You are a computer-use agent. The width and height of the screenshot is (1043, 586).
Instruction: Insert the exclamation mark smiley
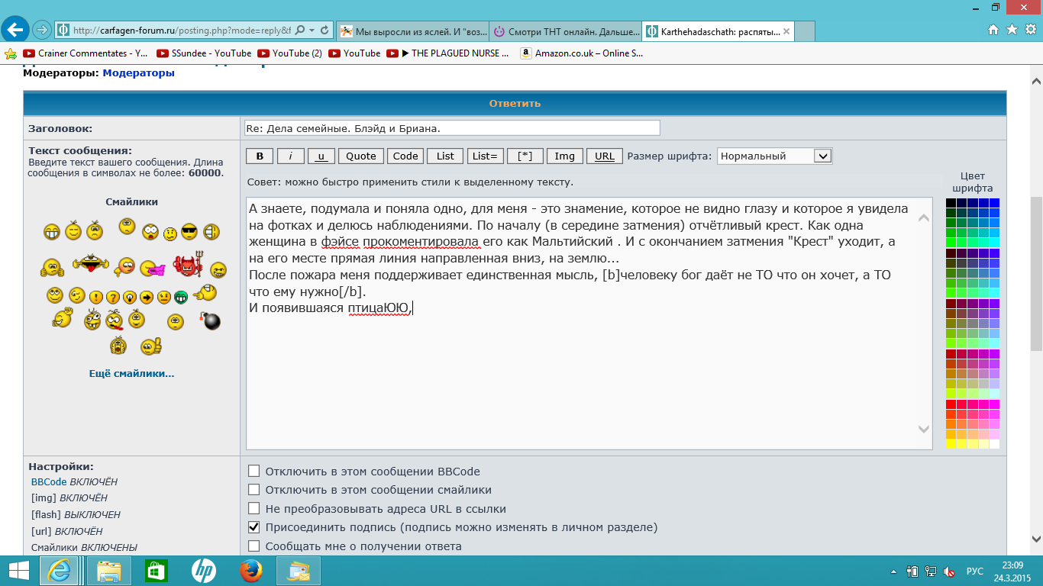click(x=95, y=298)
